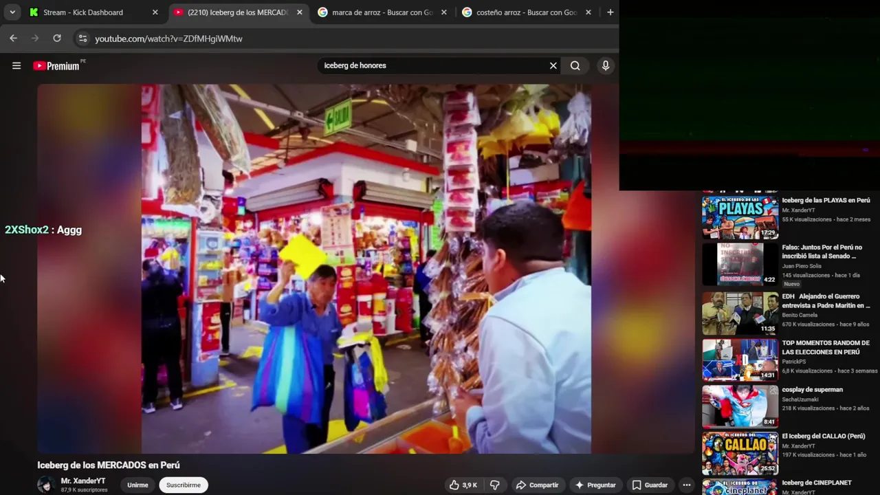This screenshot has width=880, height=495.
Task: Open 'El Iceberg del CALLAO (Perú)' title
Action: point(824,436)
